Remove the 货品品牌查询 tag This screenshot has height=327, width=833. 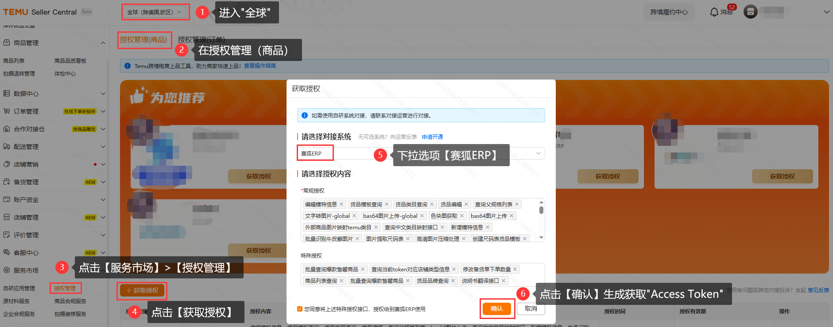pos(453,281)
